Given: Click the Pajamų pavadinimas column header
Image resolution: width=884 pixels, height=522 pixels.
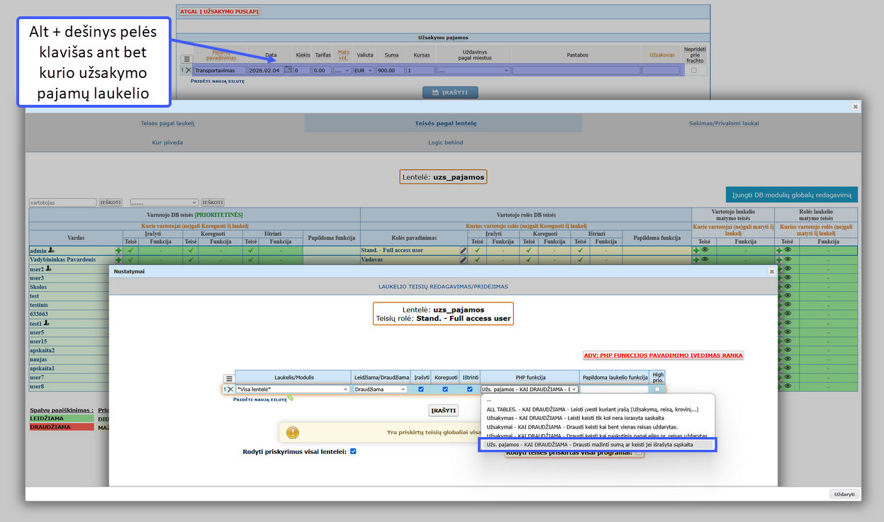Looking at the screenshot, I should pos(220,55).
